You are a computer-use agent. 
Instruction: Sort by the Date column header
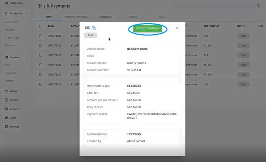click(51, 26)
